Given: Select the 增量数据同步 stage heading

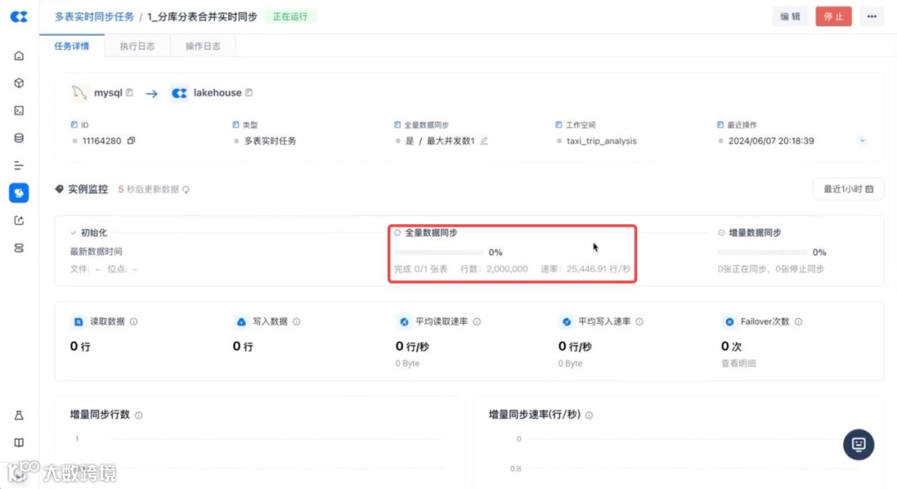Looking at the screenshot, I should (755, 232).
